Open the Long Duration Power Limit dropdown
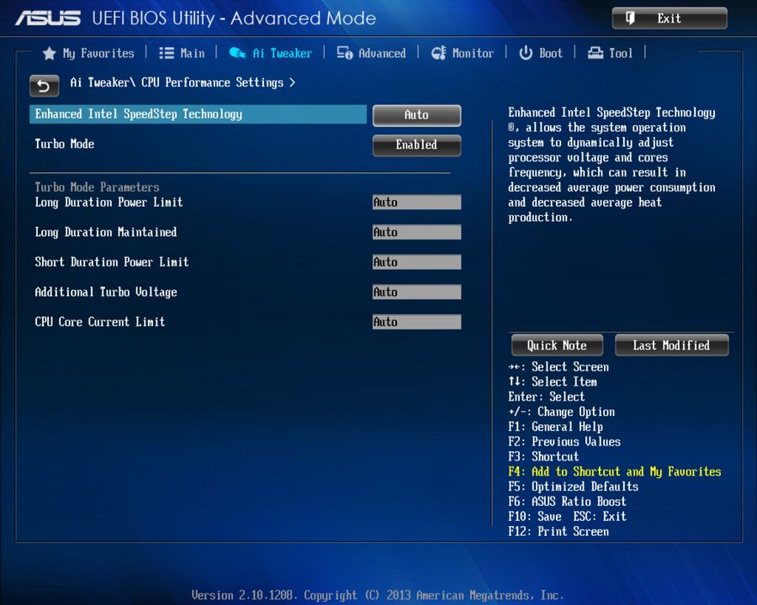Viewport: 757px width, 605px height. coord(416,202)
